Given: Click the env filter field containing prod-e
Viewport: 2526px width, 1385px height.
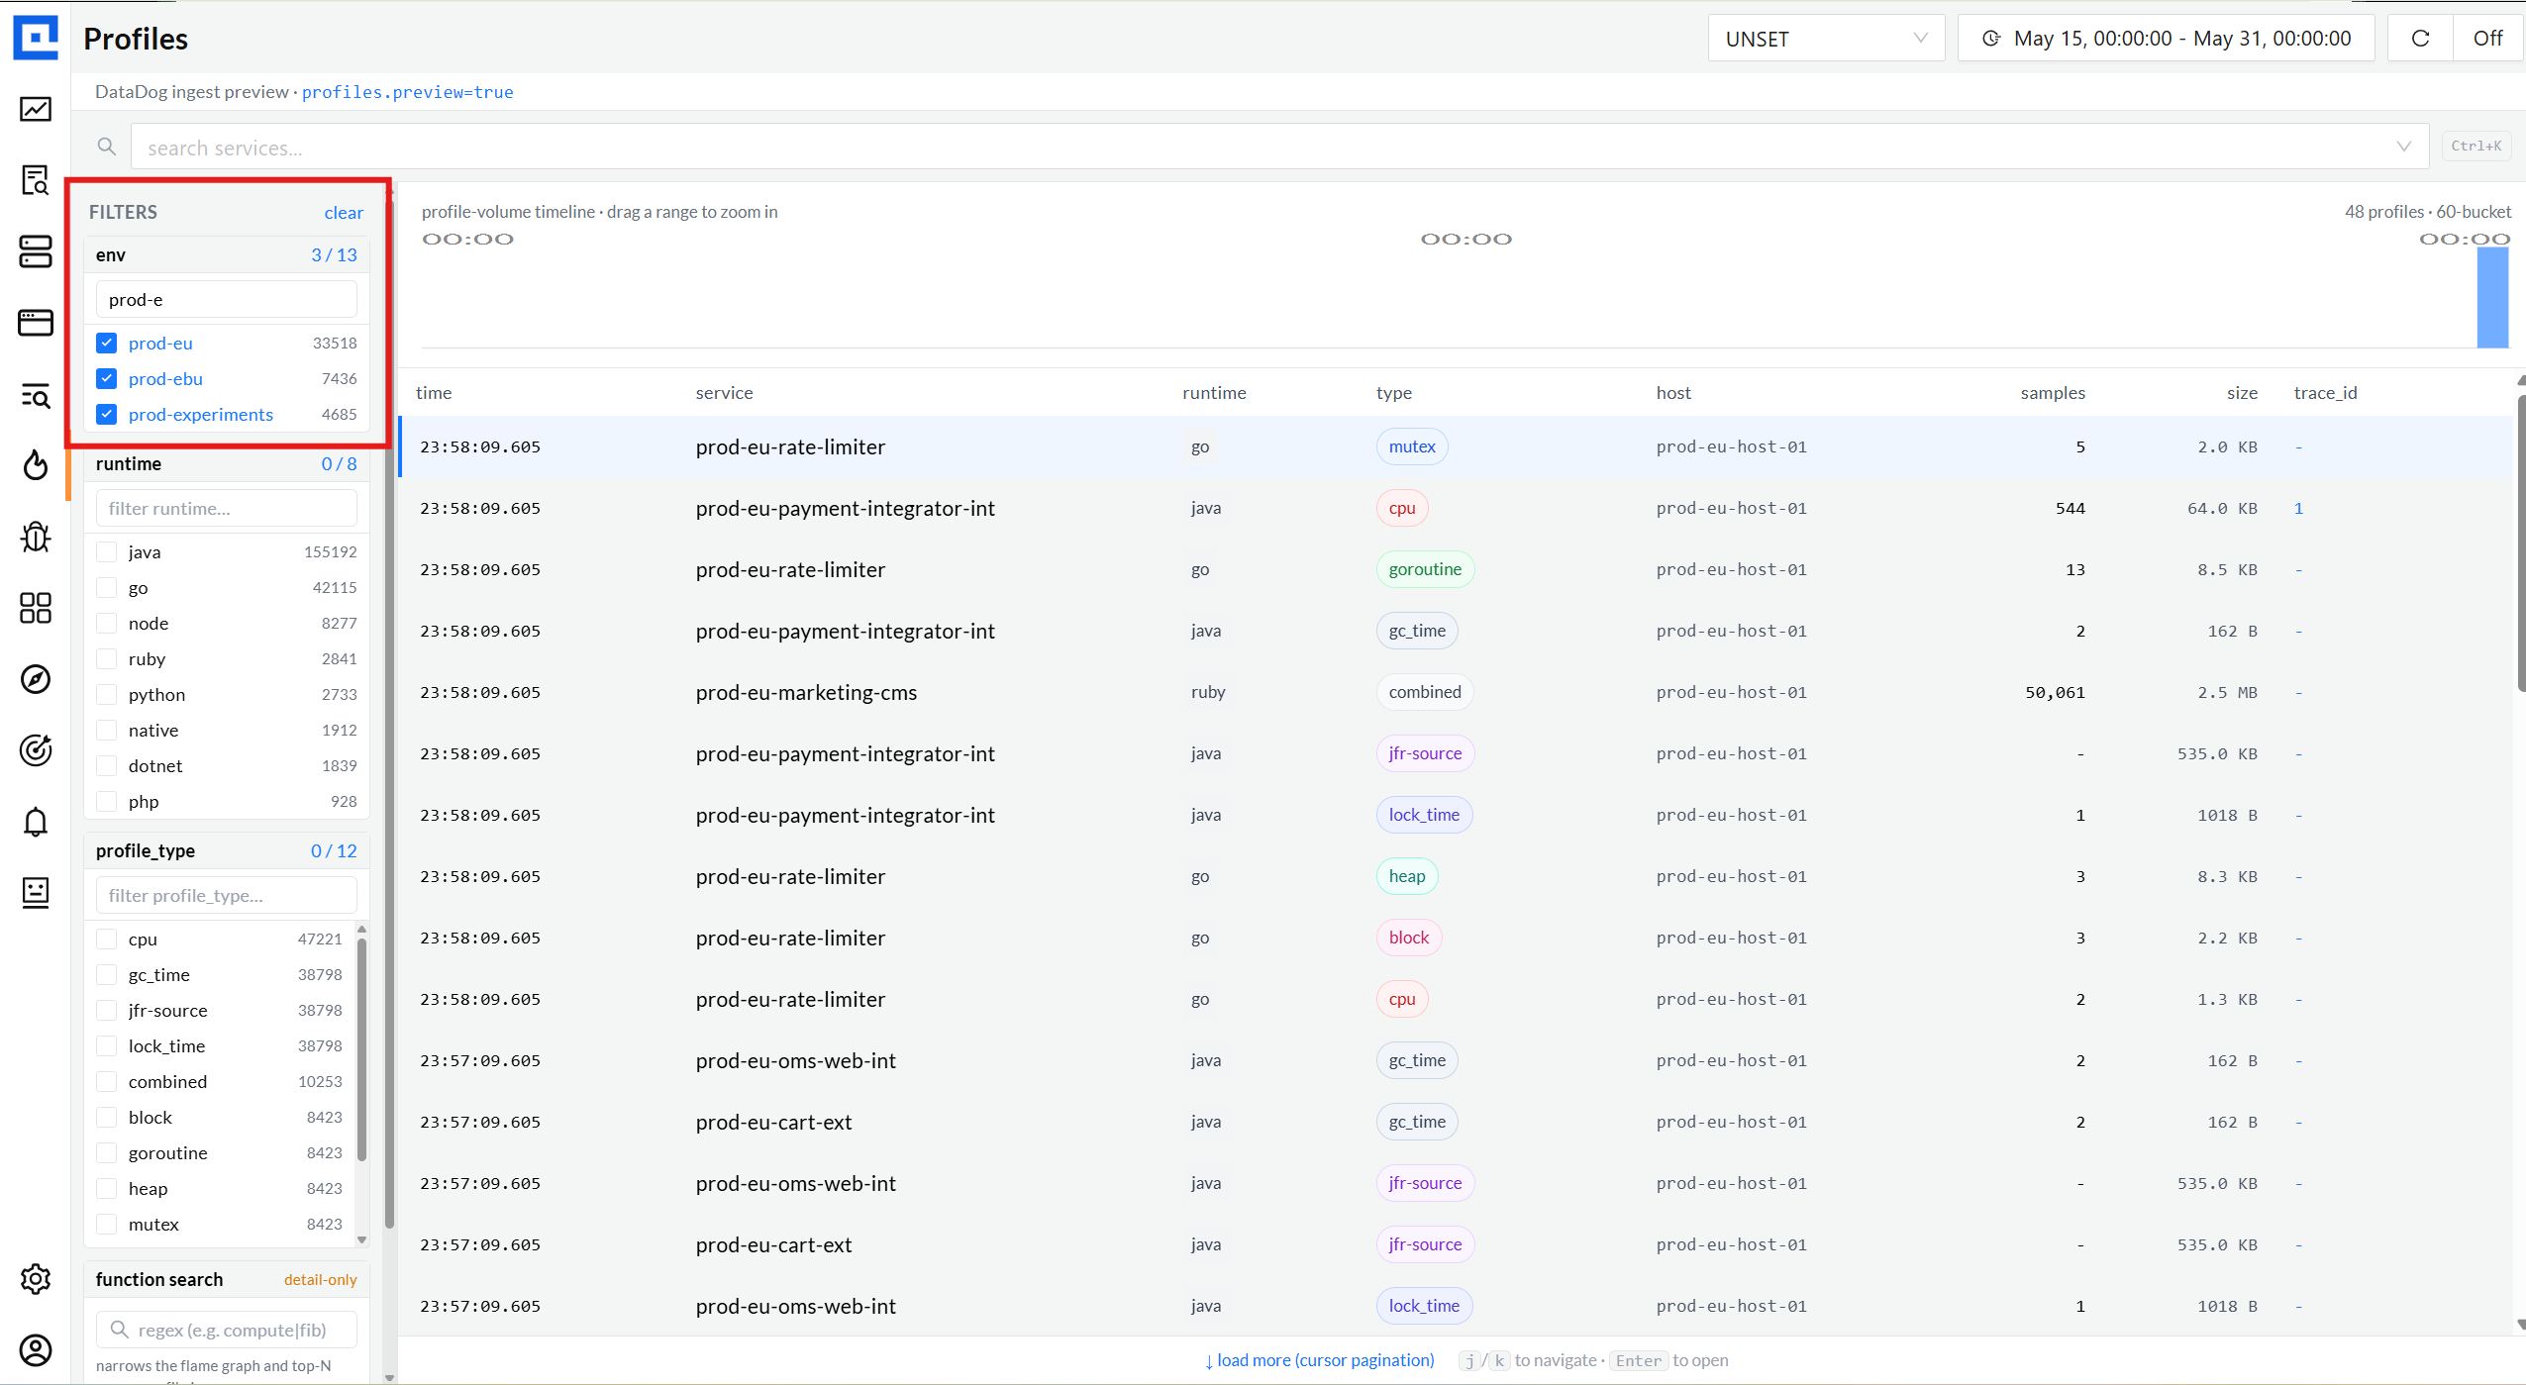Looking at the screenshot, I should pos(227,299).
